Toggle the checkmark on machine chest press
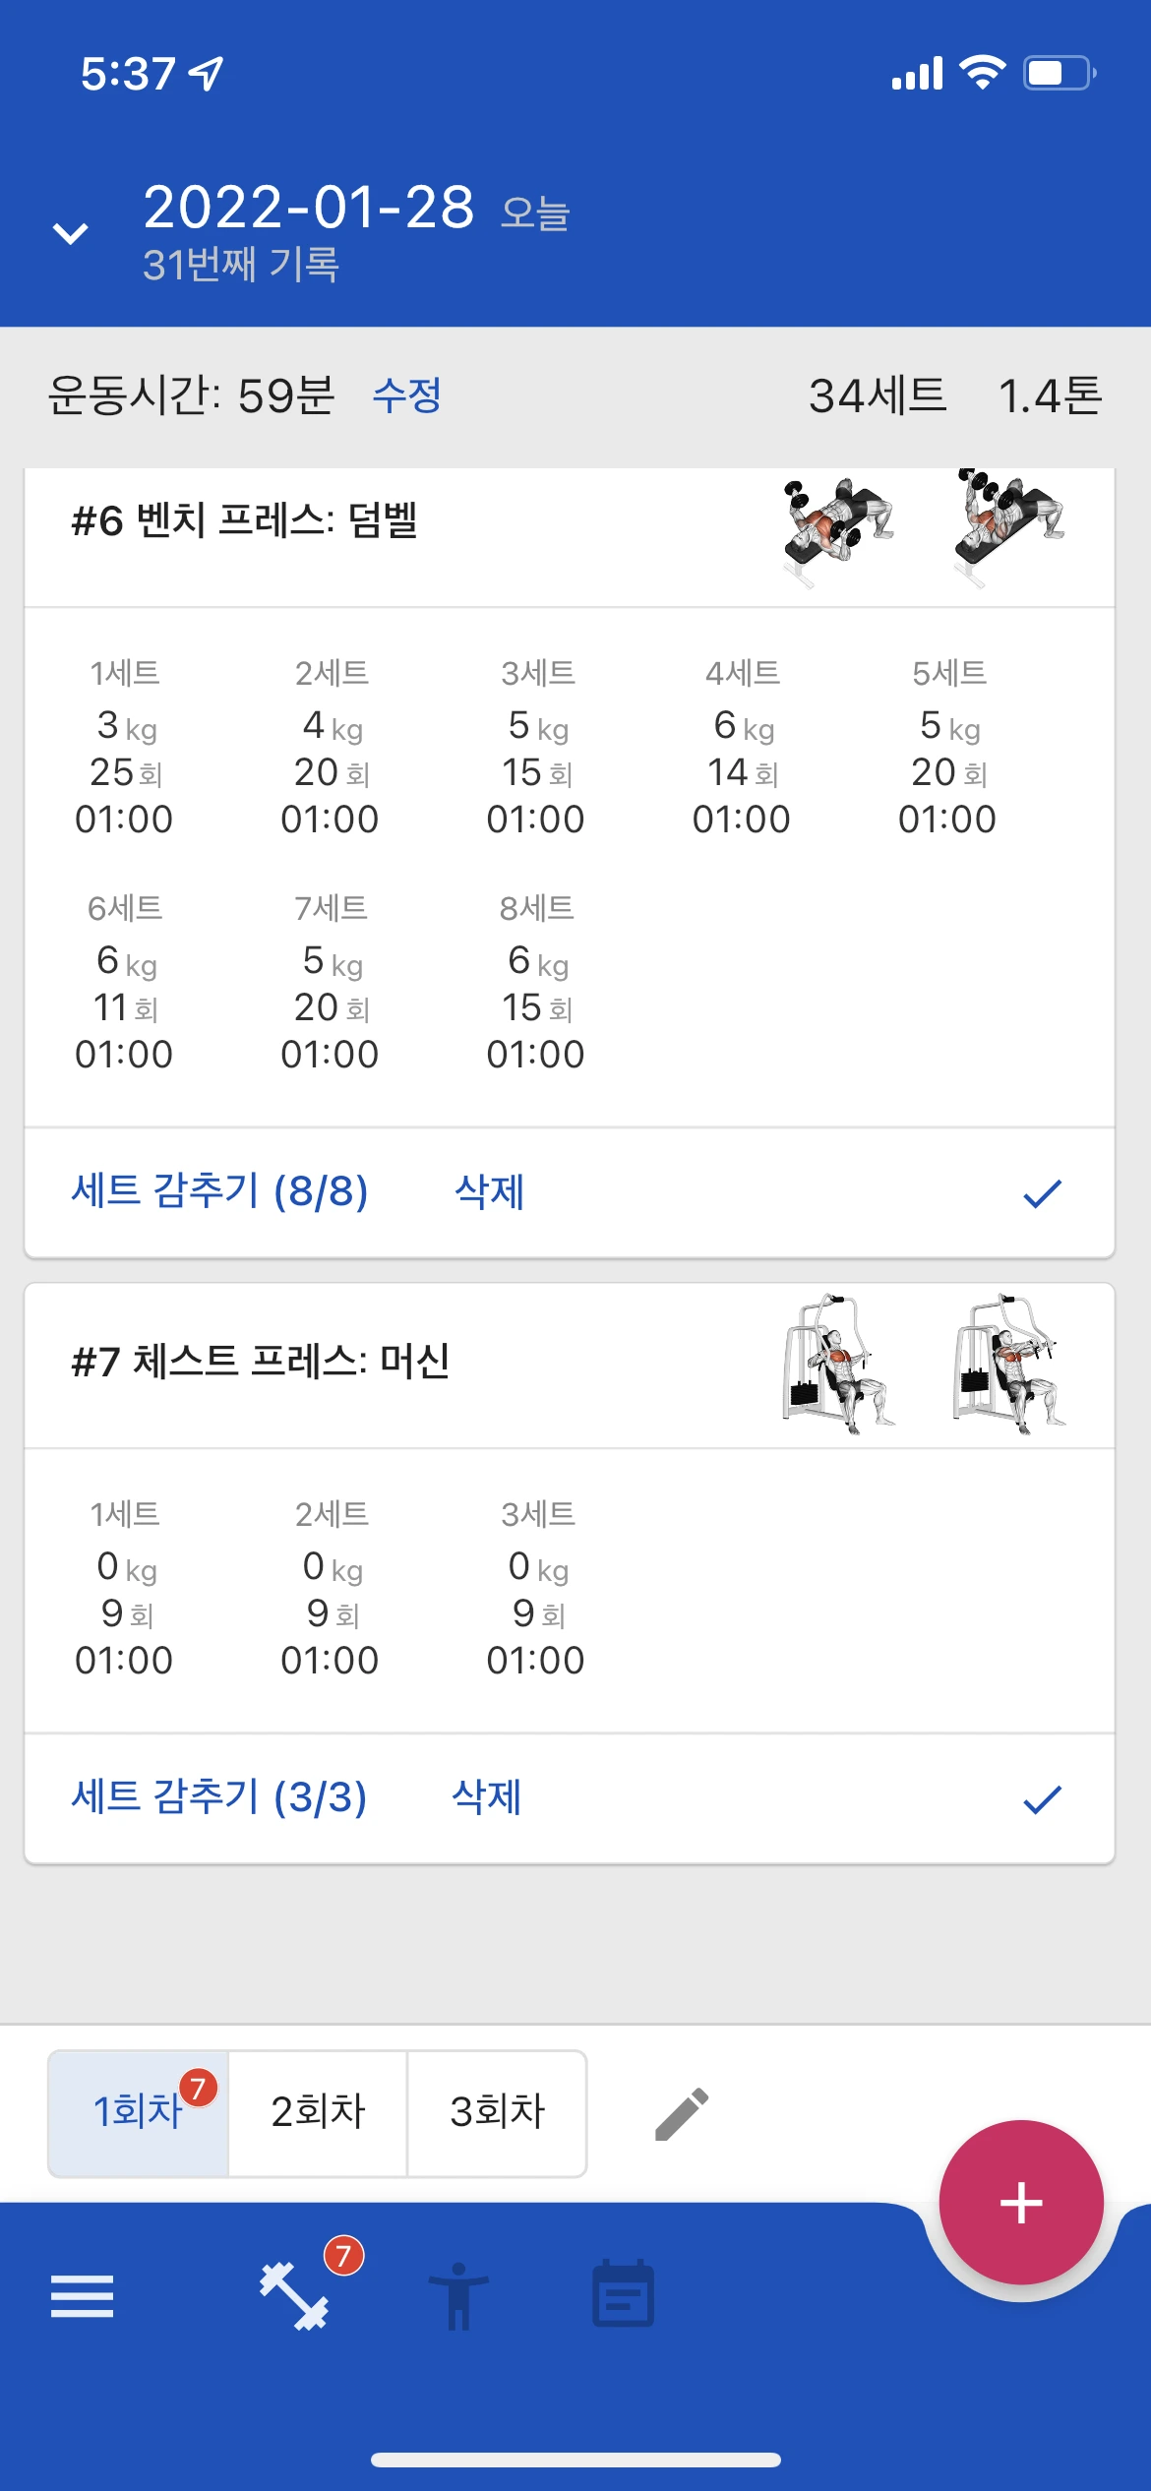The height and width of the screenshot is (2491, 1151). tap(1042, 1799)
